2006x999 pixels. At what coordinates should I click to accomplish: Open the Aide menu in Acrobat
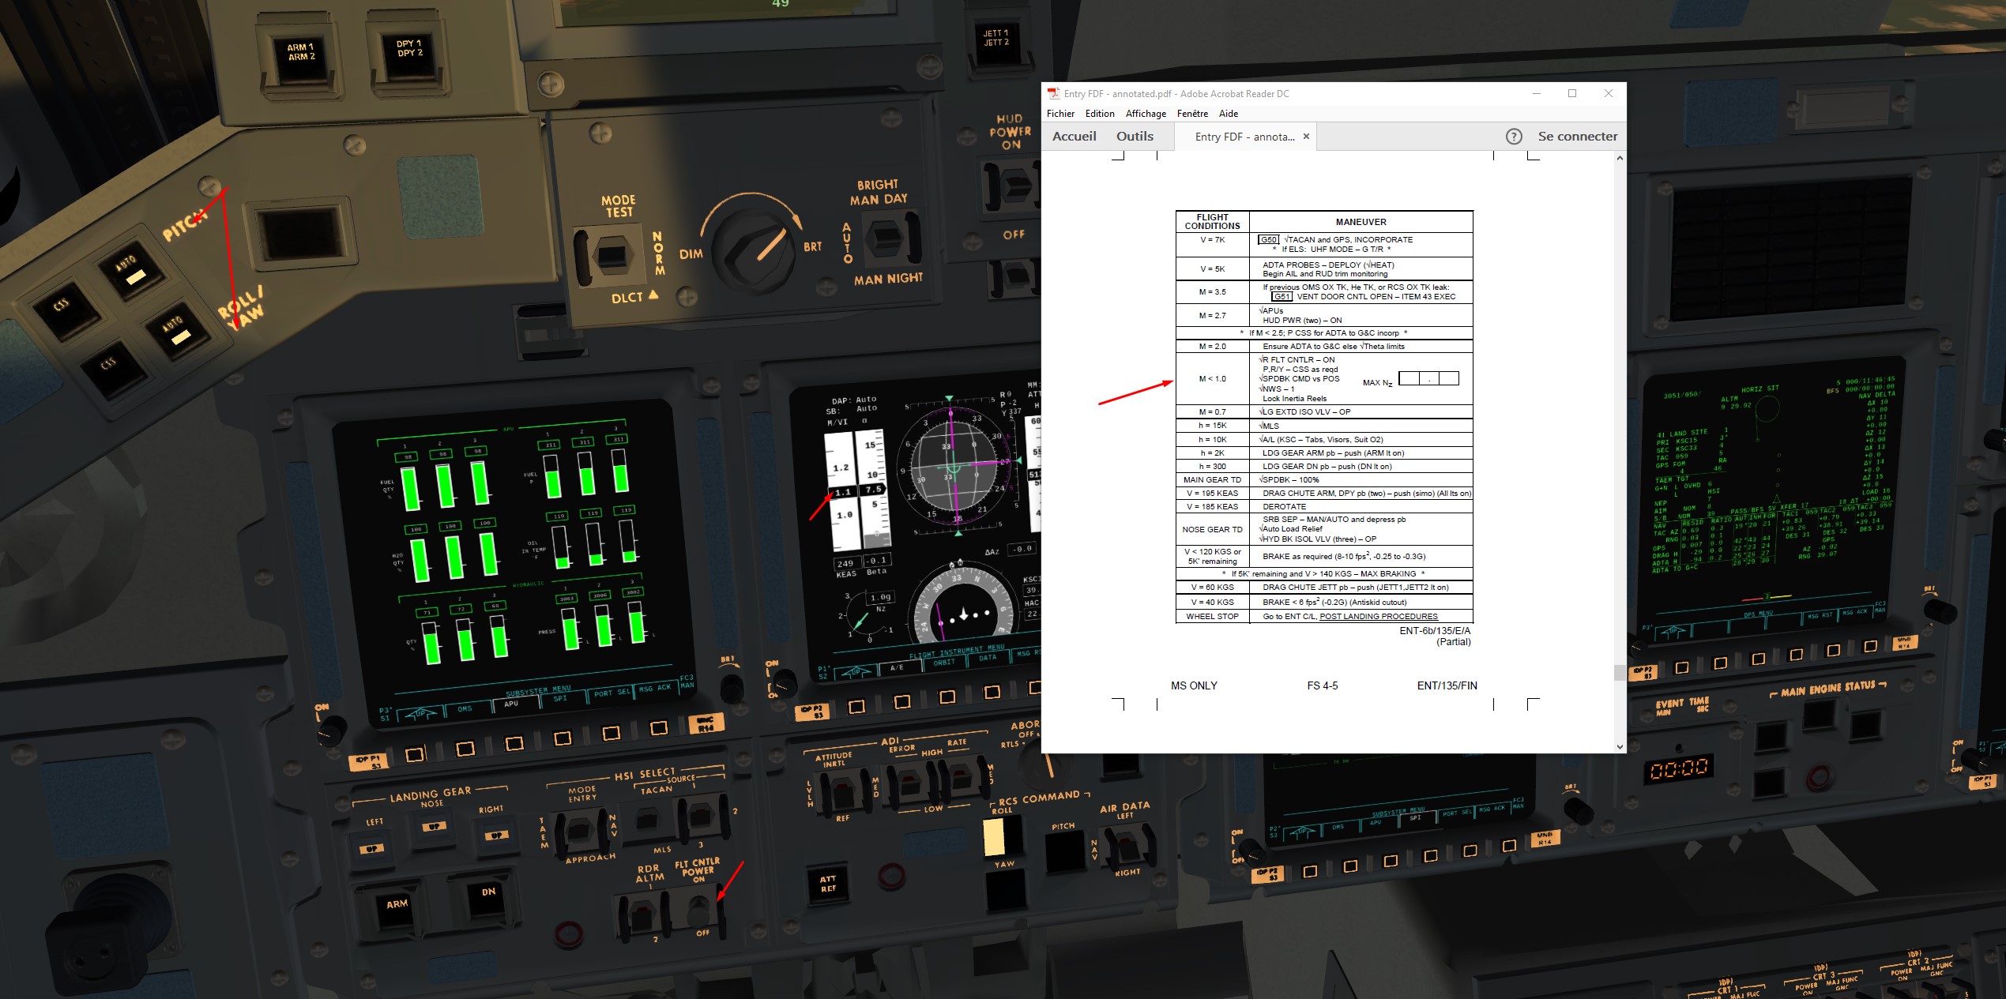point(1229,114)
